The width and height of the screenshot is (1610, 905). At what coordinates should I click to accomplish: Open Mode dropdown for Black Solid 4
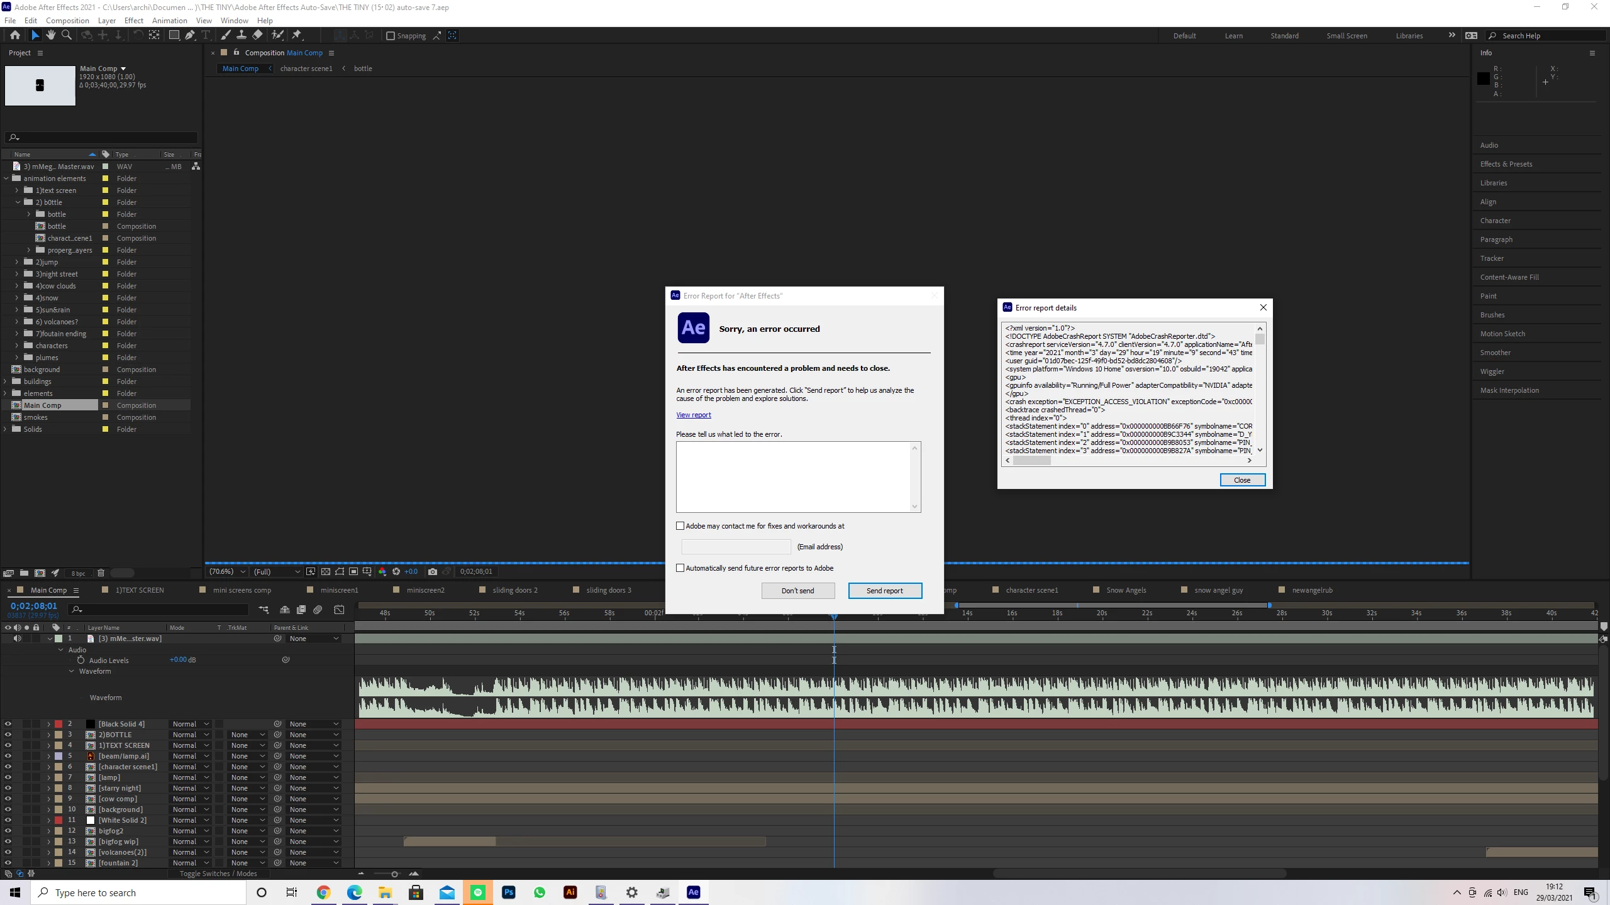click(191, 723)
